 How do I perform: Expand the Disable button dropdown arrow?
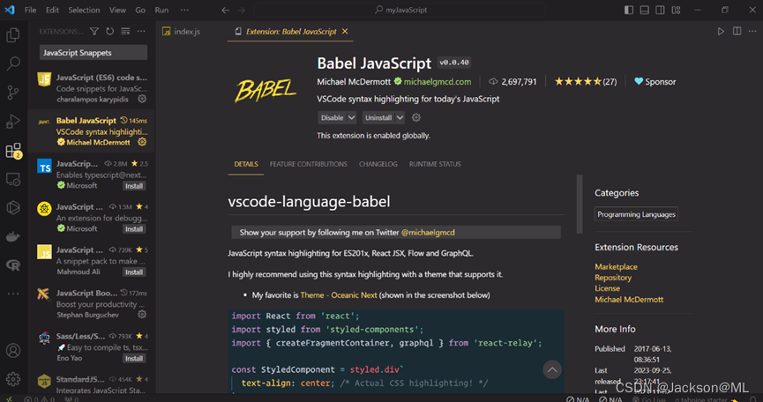[351, 117]
